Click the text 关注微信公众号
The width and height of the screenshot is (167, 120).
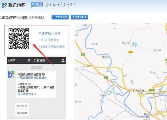click(50, 33)
